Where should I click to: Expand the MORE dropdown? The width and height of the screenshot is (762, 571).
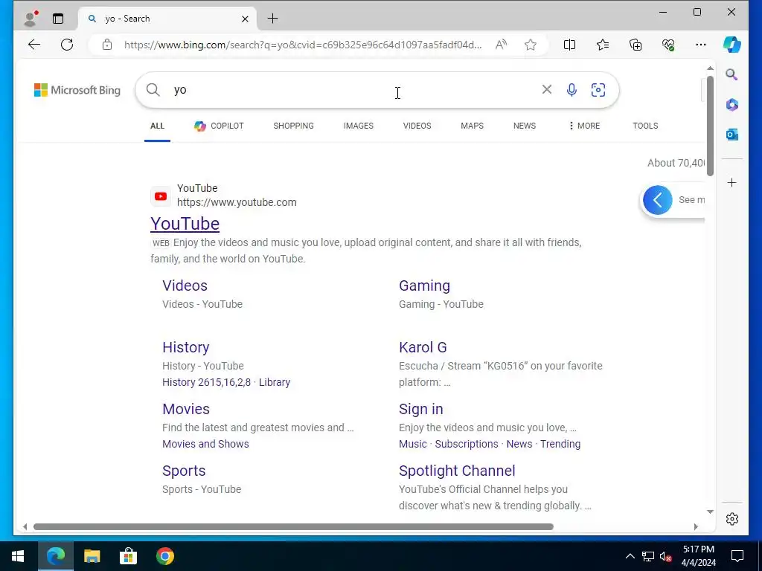click(x=584, y=126)
